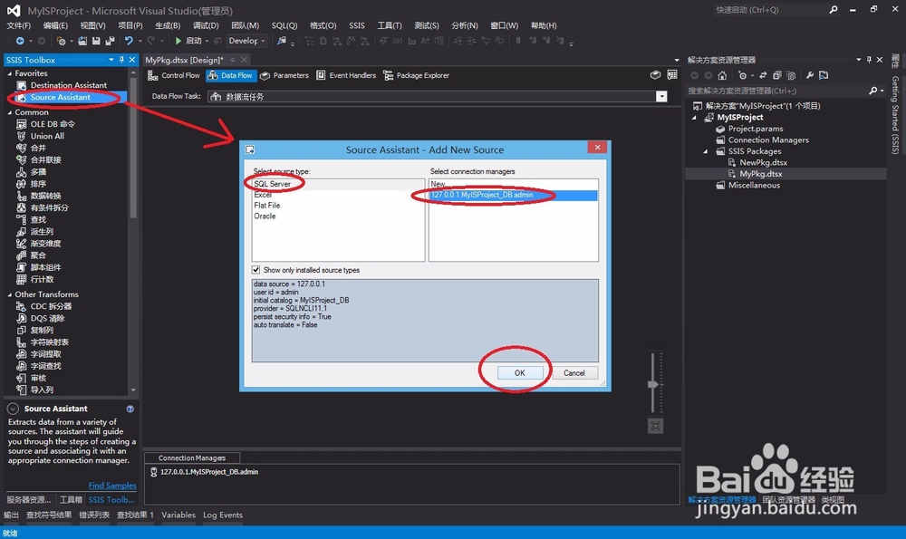Click the Show All Files icon in Solution Explorer
The height and width of the screenshot is (539, 906).
tap(792, 76)
